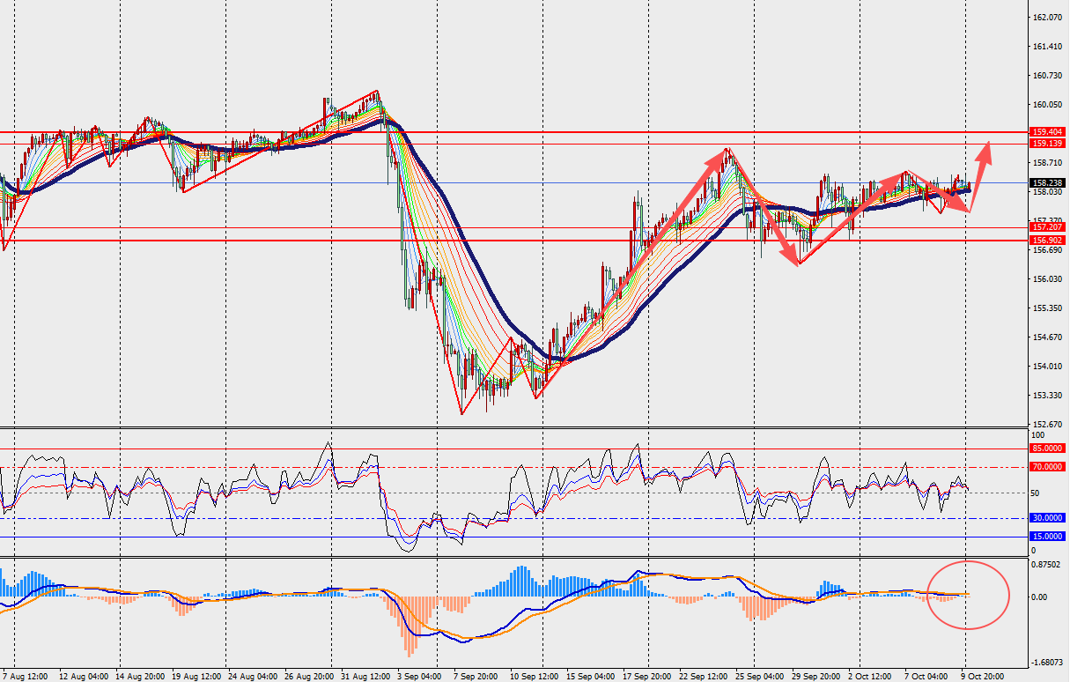Image resolution: width=1070 pixels, height=682 pixels.
Task: Click the 156.030 price axis value
Action: click(x=1045, y=279)
